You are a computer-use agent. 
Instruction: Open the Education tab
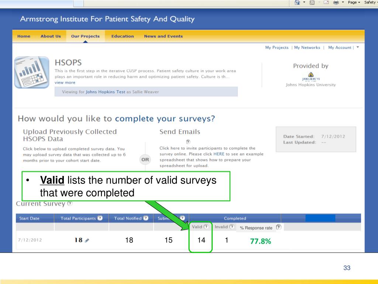(x=123, y=36)
